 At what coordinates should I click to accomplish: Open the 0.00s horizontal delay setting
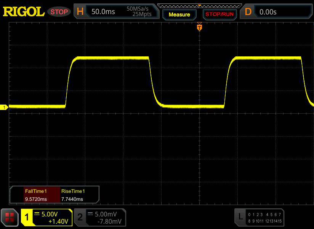268,12
